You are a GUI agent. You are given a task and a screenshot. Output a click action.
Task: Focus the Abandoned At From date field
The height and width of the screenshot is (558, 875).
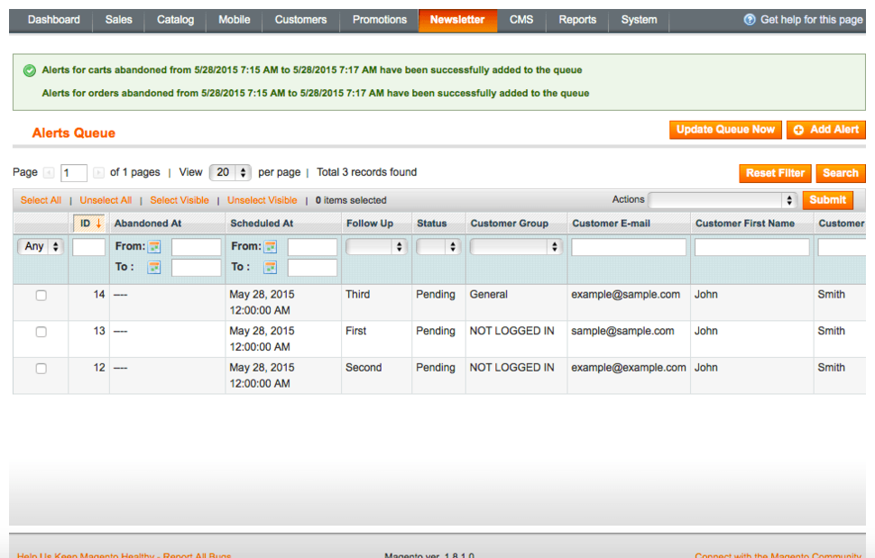tap(197, 247)
